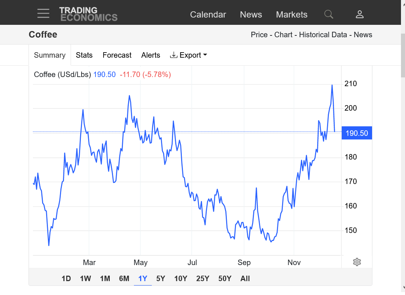Open the hamburger navigation menu
Viewport: 405px width, 295px height.
click(x=43, y=14)
